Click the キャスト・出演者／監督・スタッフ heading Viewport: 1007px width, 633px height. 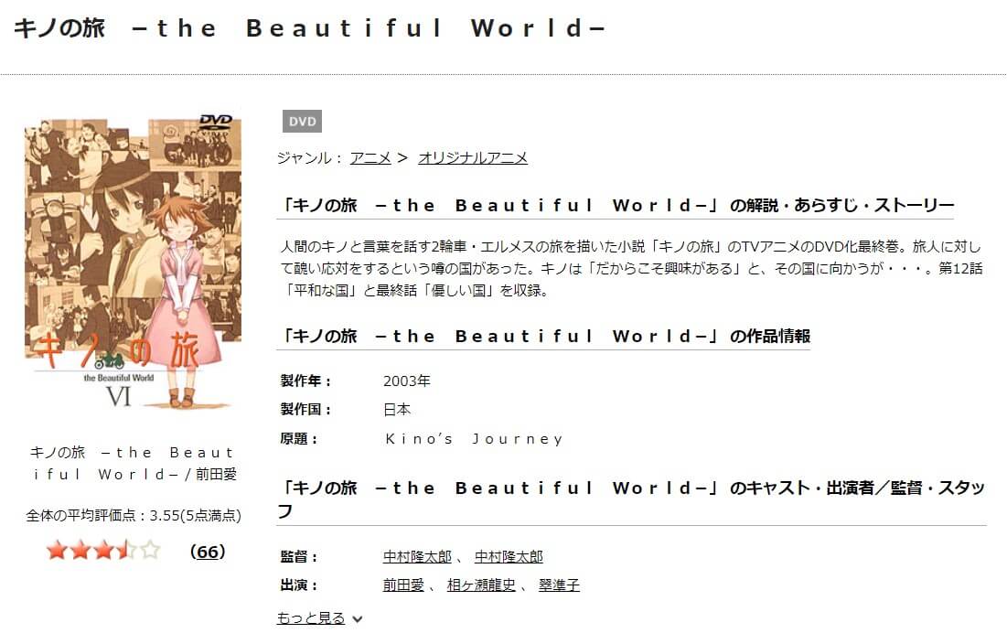(x=632, y=499)
